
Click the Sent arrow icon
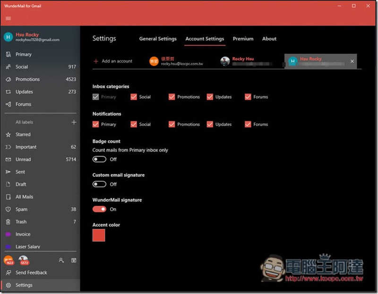[8, 172]
